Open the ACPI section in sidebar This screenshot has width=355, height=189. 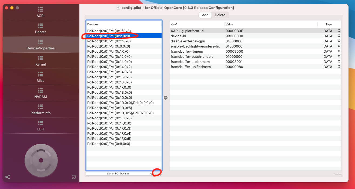coord(41,12)
